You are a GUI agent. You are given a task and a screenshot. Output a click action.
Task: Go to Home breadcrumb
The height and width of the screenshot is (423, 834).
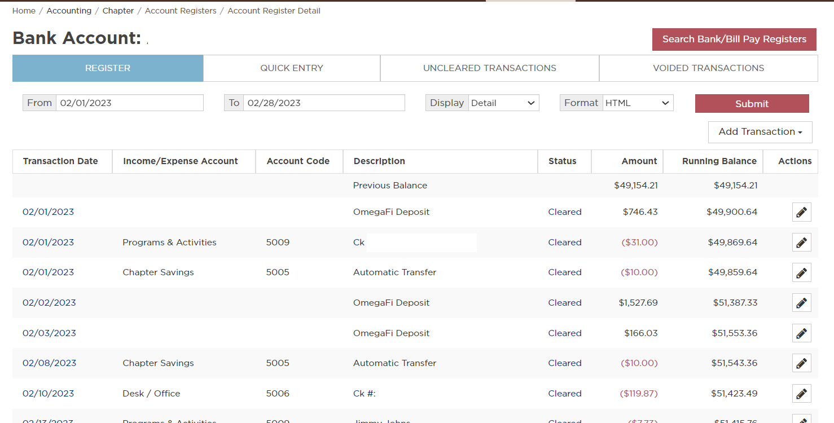pos(24,11)
